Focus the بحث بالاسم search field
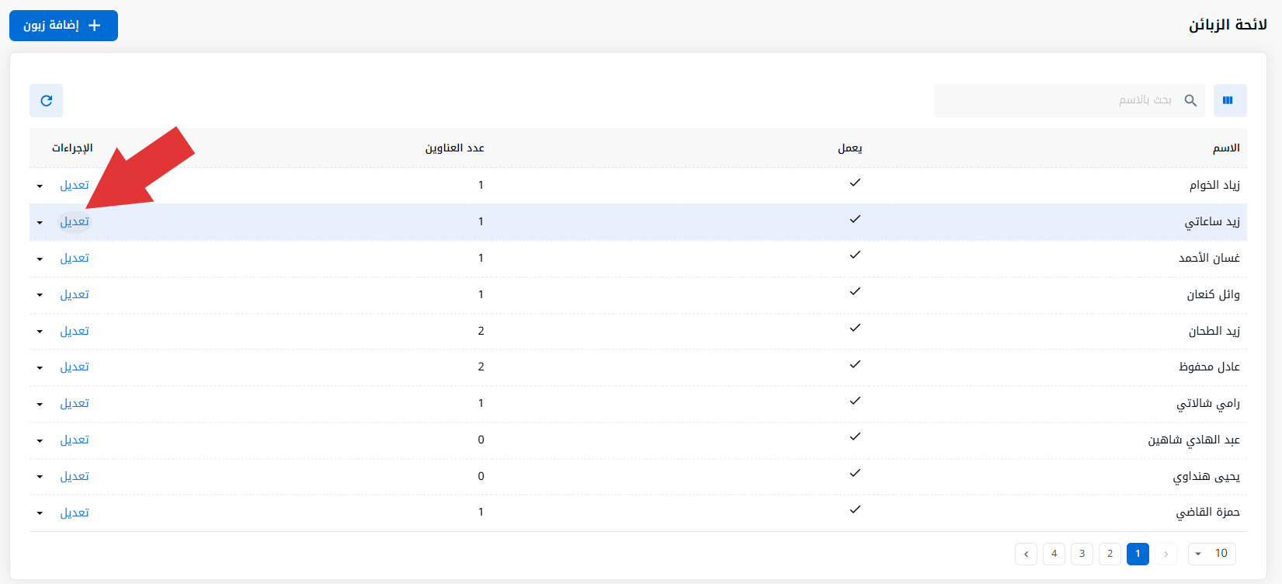Screen dimensions: 1282x584 coord(1069,100)
